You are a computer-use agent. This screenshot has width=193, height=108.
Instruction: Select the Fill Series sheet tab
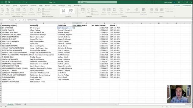18,104
